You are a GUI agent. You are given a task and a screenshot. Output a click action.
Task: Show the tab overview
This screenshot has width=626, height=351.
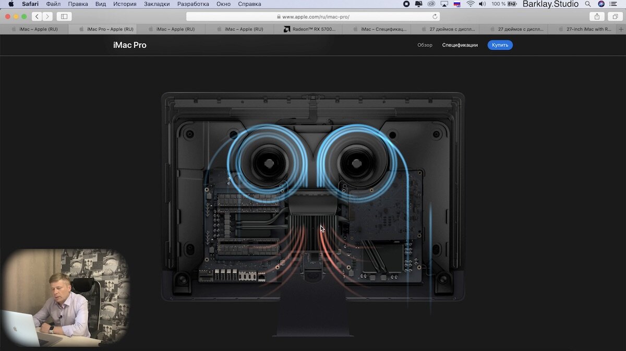[x=615, y=17]
